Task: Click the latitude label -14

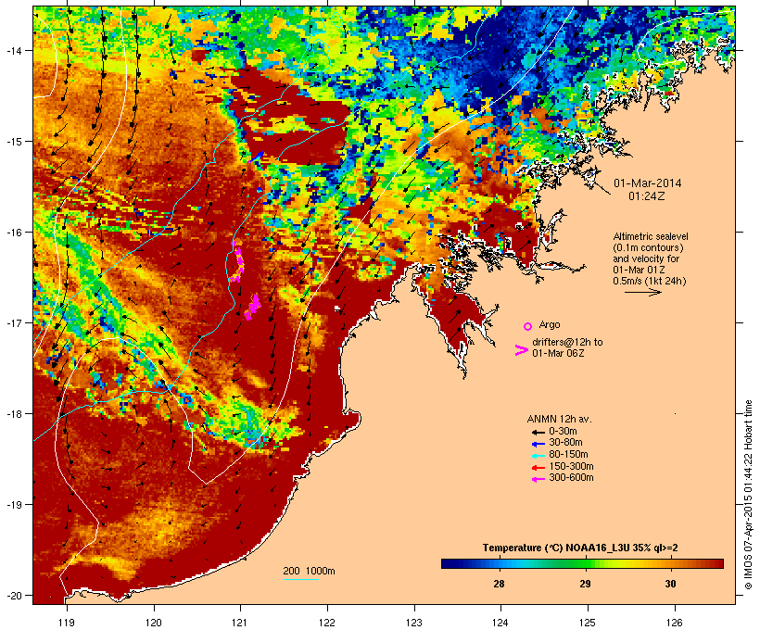Action: 13,50
